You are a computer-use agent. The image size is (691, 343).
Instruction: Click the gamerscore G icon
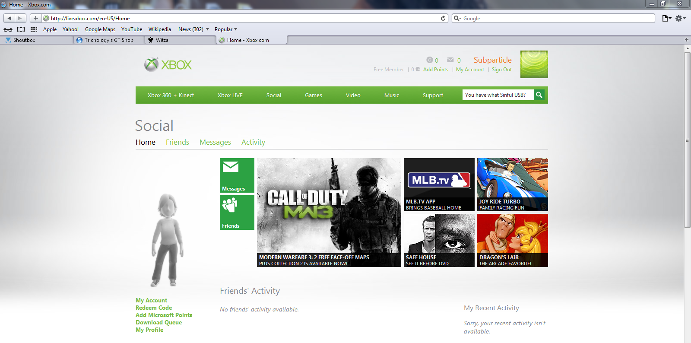point(429,60)
